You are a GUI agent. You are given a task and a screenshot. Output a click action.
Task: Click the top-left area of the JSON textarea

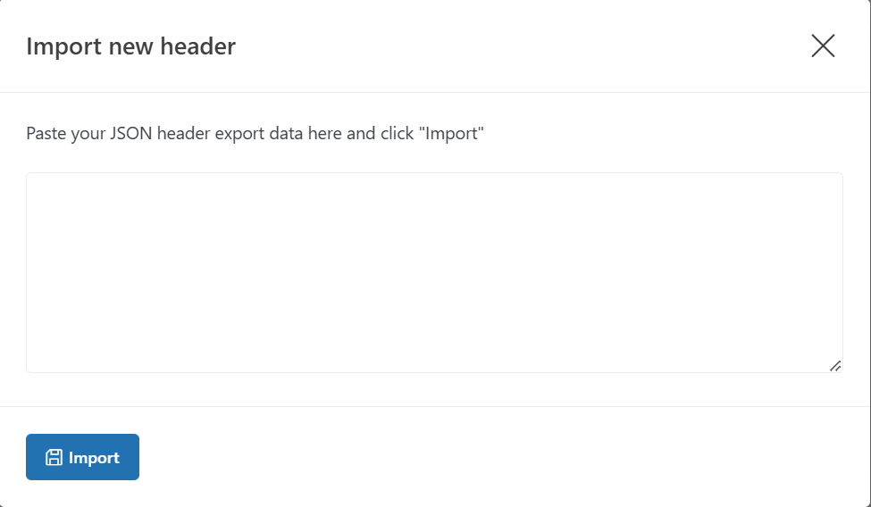54,192
